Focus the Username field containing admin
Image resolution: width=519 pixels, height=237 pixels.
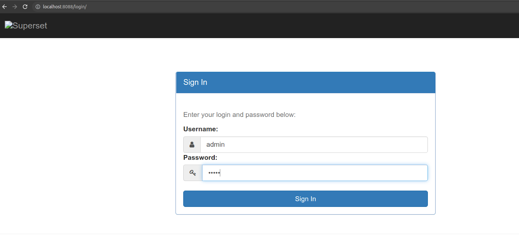coord(314,144)
